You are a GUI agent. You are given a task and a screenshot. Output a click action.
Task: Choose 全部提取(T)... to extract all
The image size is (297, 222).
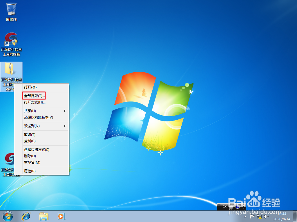(x=45, y=96)
